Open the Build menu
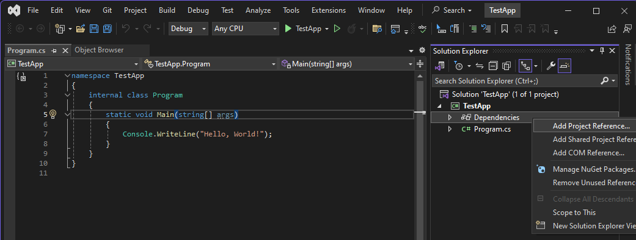 click(167, 10)
